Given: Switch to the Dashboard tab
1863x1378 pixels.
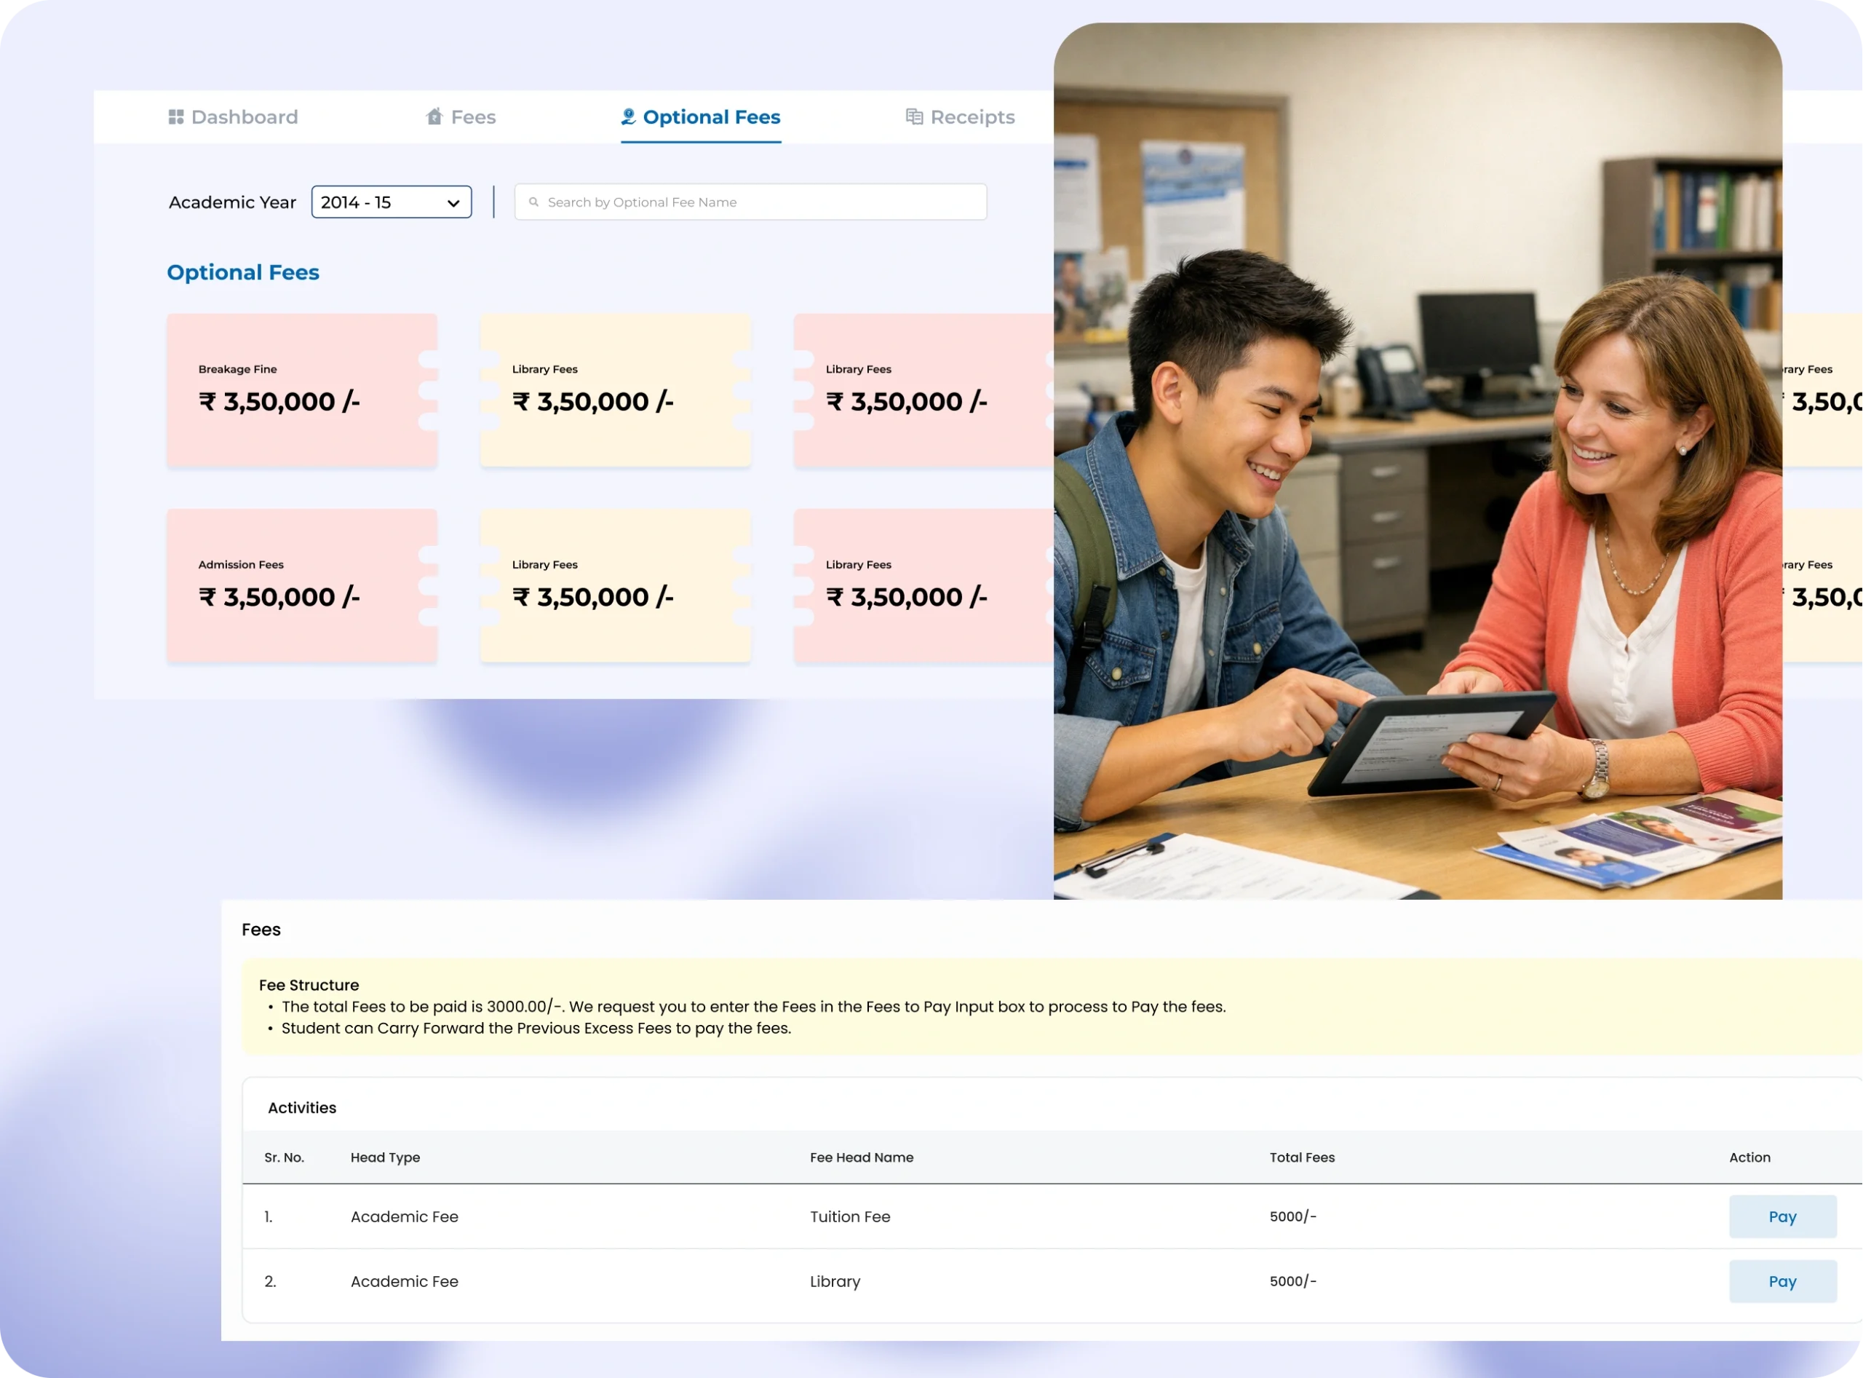Looking at the screenshot, I should tap(244, 116).
